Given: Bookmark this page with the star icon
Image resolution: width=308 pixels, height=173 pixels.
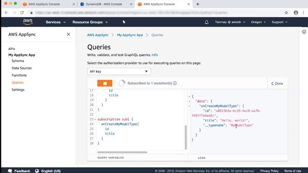Looking at the screenshot, I should coord(286,12).
